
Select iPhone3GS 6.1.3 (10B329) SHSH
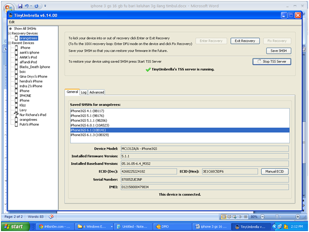pos(180,135)
